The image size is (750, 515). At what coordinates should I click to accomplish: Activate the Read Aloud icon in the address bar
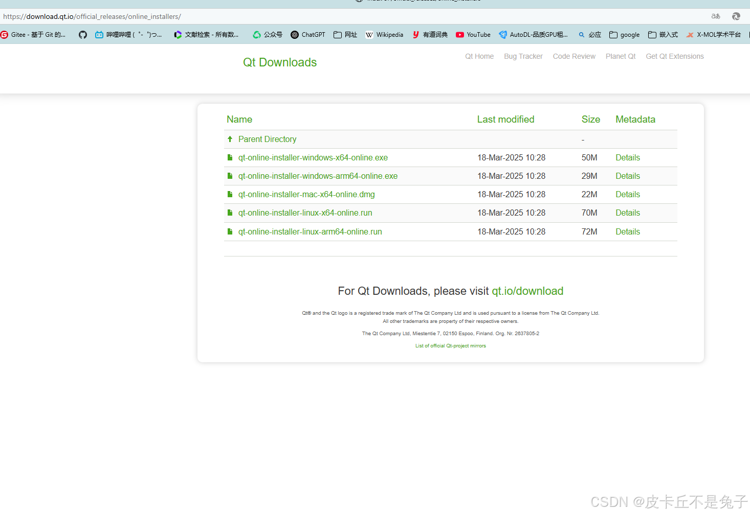point(715,16)
